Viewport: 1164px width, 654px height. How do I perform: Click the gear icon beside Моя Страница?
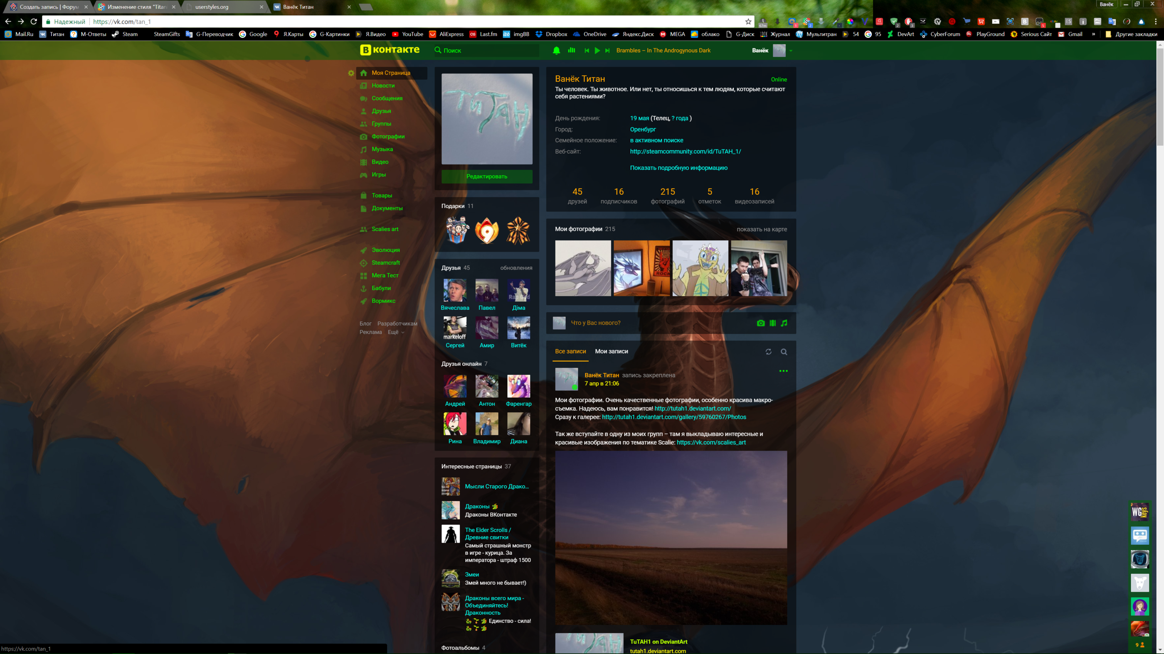[x=351, y=73]
